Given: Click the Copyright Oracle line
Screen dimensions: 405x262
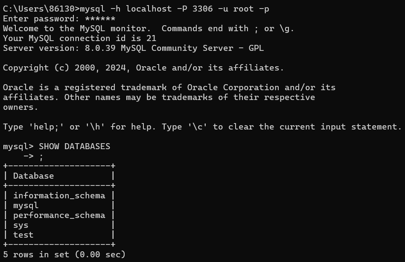Looking at the screenshot, I should pos(143,68).
